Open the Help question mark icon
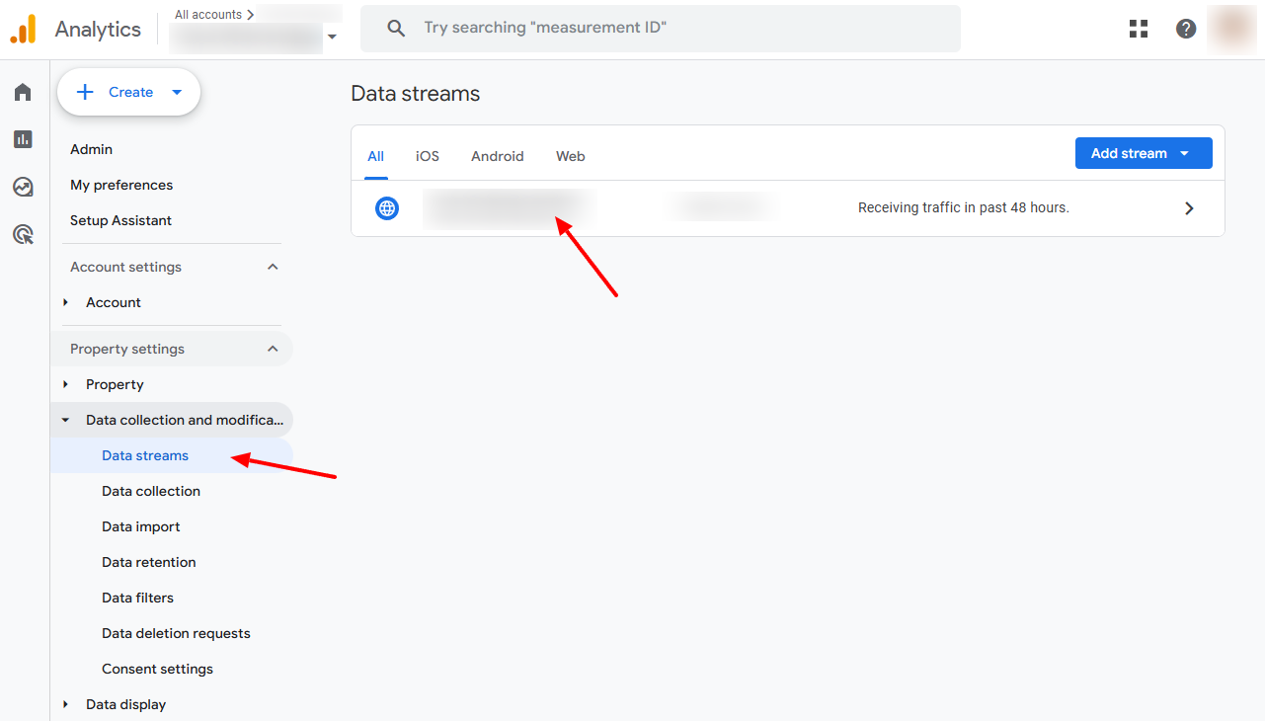Viewport: 1265px width, 721px height. click(1186, 29)
